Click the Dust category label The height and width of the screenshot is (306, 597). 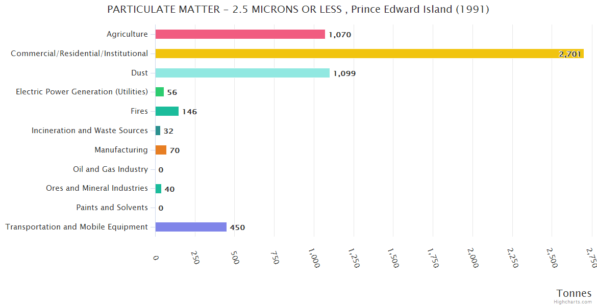click(x=139, y=73)
